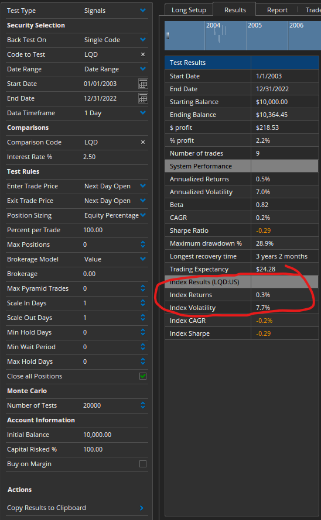Switch to the Long Setup tab
The image size is (321, 520).
[x=189, y=11]
